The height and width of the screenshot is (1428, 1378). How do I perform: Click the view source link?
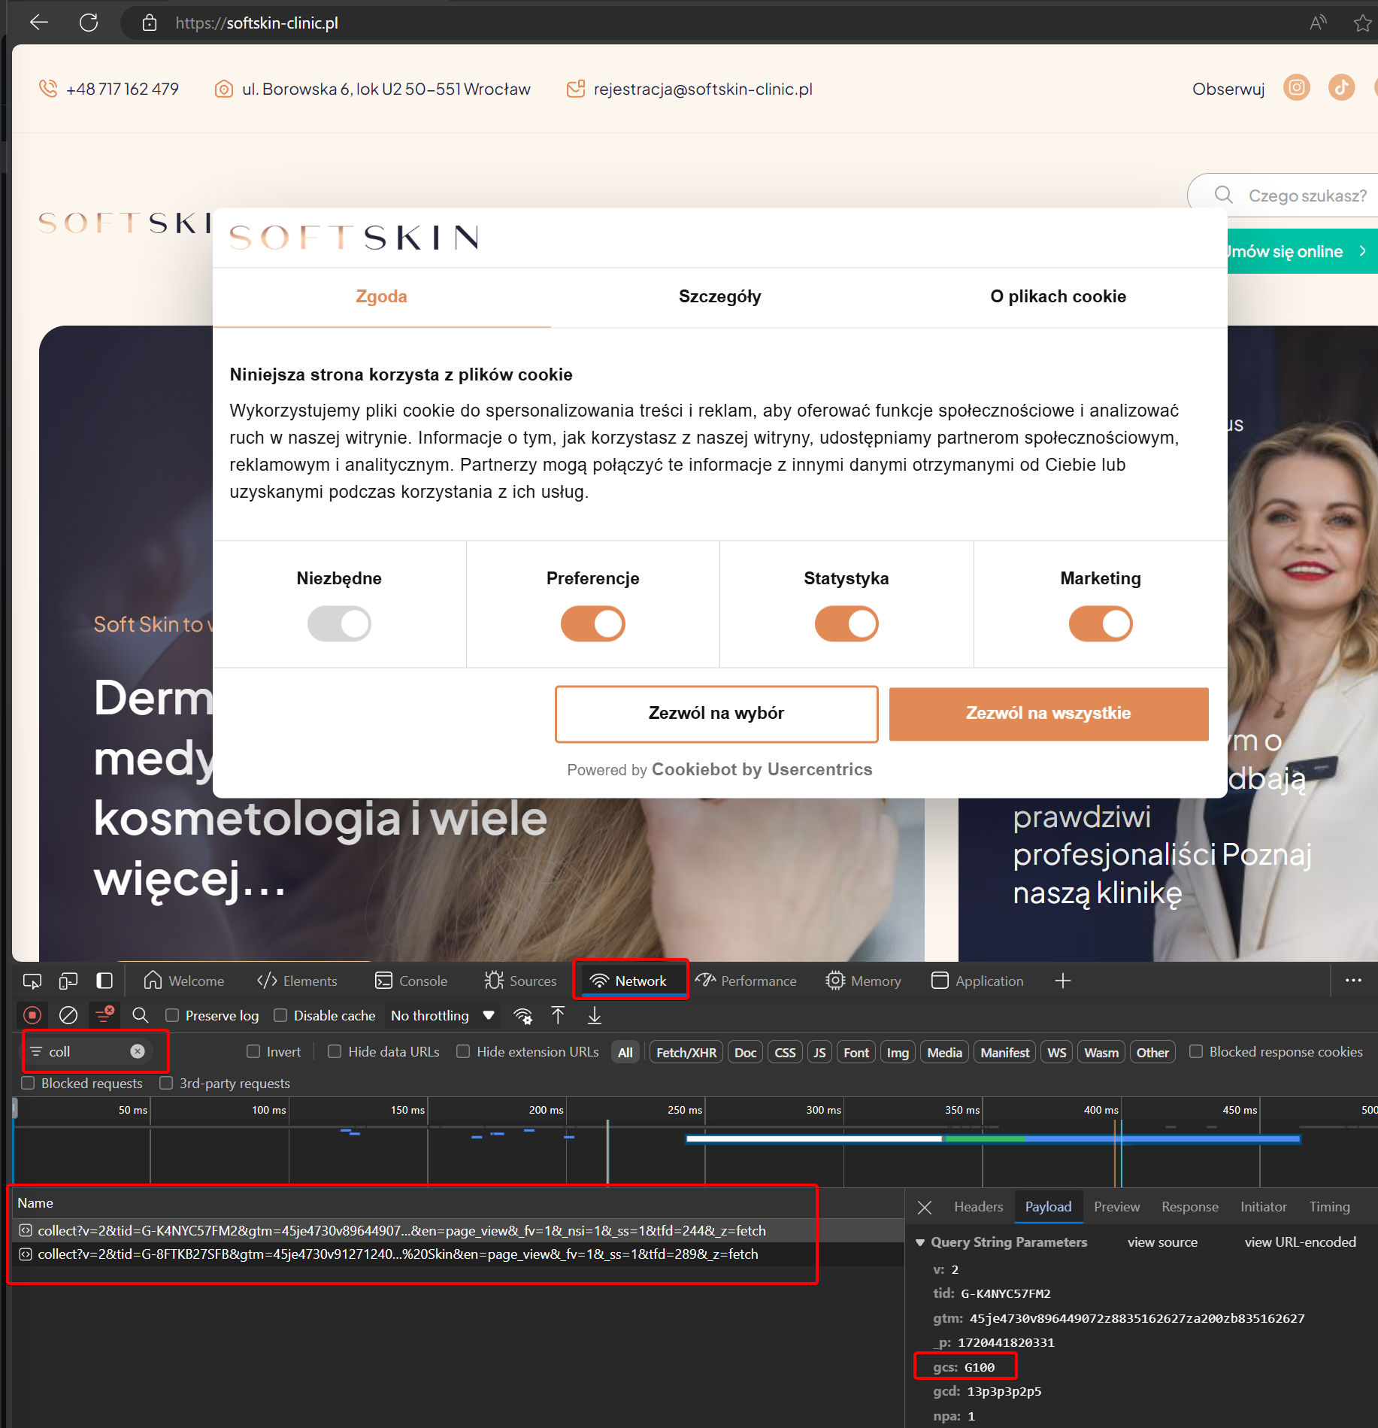click(x=1162, y=1242)
